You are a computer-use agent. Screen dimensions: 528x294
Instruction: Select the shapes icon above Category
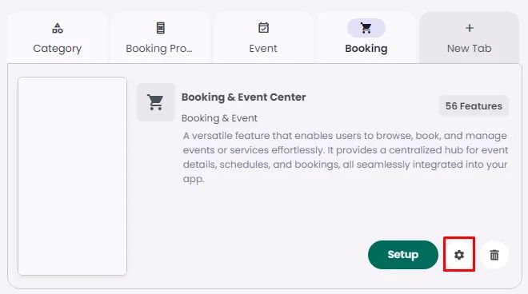click(58, 28)
